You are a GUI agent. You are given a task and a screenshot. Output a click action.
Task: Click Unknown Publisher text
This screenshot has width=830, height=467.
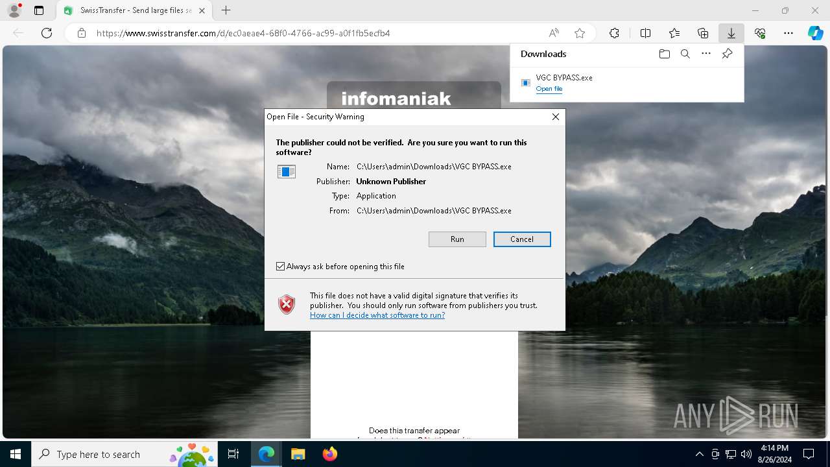point(391,182)
